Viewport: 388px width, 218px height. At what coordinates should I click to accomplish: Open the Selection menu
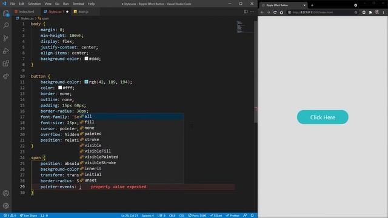pos(35,4)
